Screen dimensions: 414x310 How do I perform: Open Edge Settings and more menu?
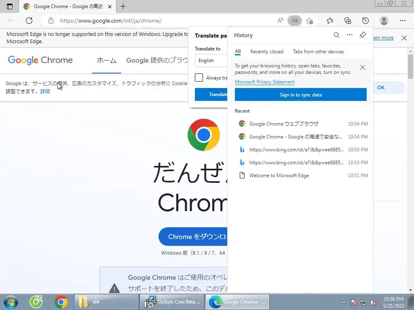402,21
